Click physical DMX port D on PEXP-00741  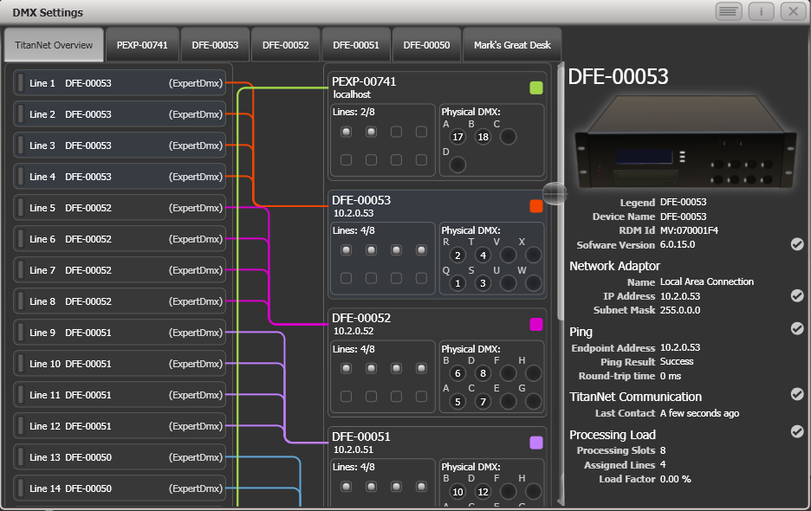[x=458, y=163]
